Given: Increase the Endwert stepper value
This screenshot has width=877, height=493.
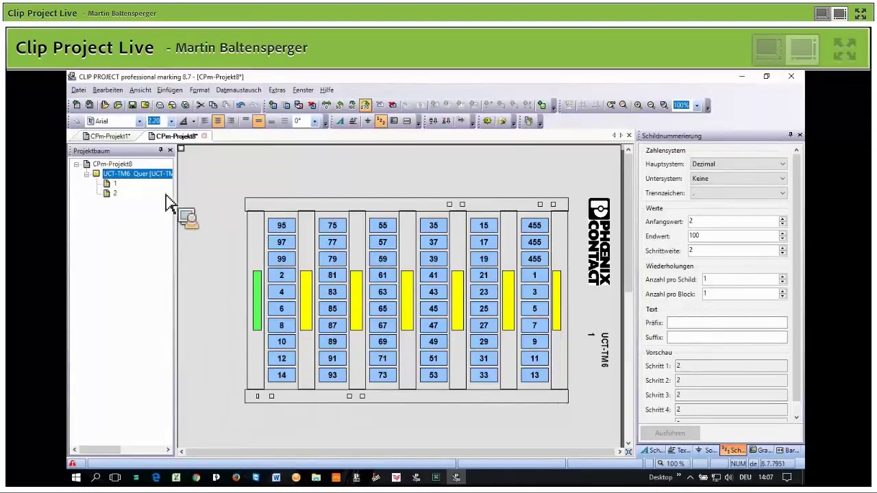Looking at the screenshot, I should [x=782, y=233].
